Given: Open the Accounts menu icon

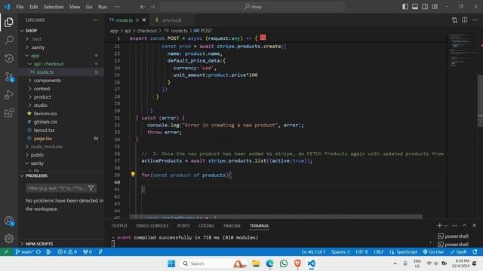Looking at the screenshot, I should click(x=9, y=221).
